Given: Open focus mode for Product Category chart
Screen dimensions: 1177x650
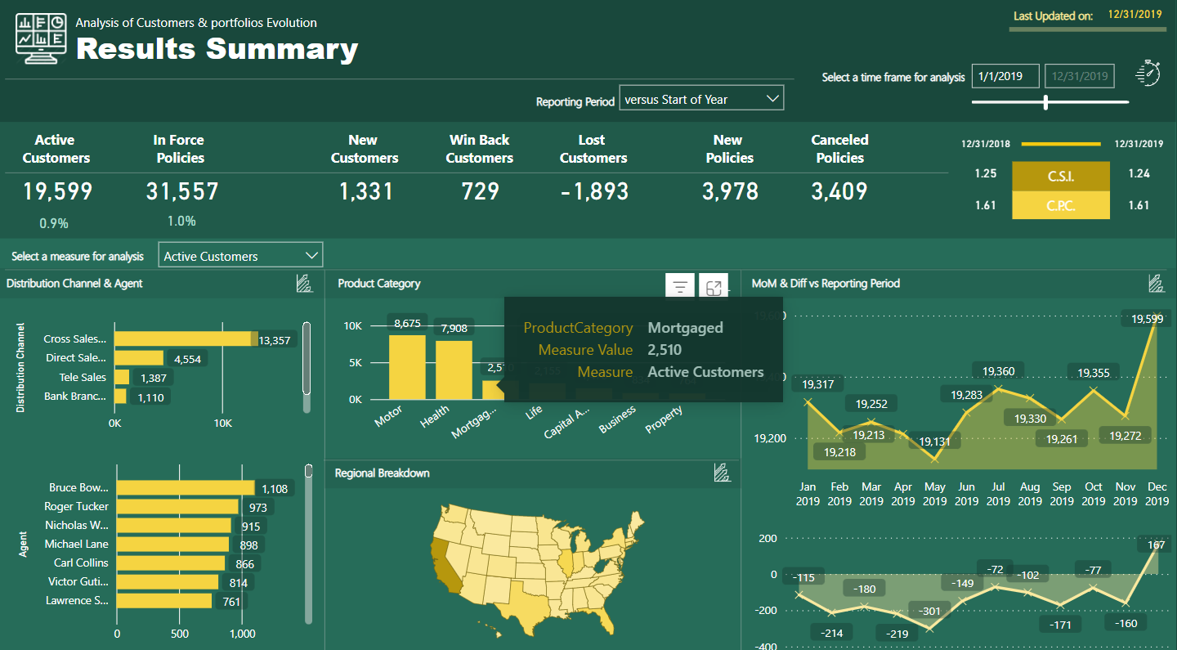Looking at the screenshot, I should coord(714,287).
